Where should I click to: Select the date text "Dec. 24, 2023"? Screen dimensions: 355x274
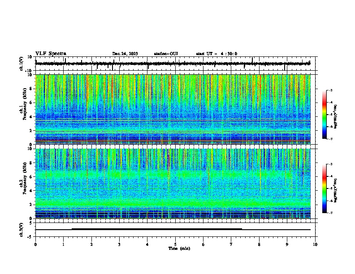125,54
